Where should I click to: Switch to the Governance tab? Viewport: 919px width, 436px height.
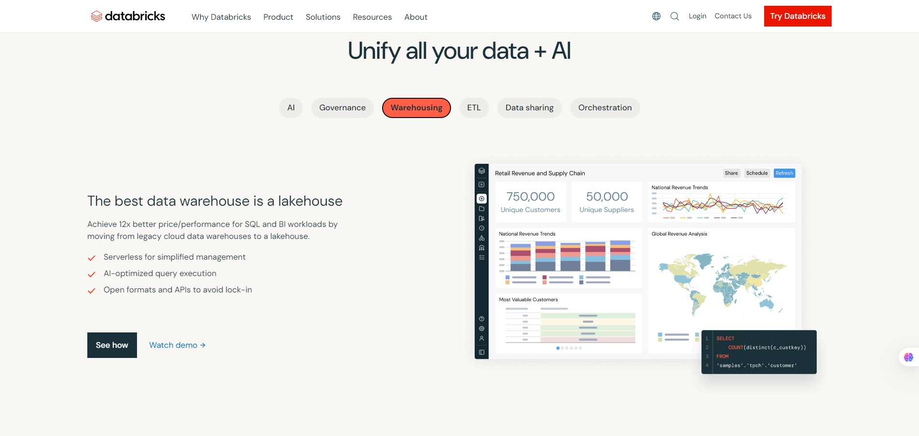(343, 107)
